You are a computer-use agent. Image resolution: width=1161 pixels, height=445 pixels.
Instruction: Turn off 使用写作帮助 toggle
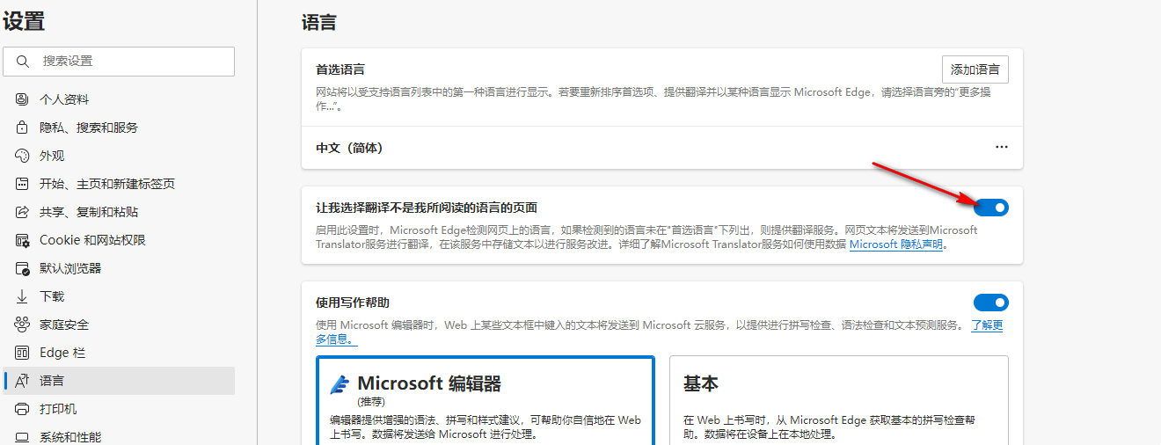click(991, 303)
